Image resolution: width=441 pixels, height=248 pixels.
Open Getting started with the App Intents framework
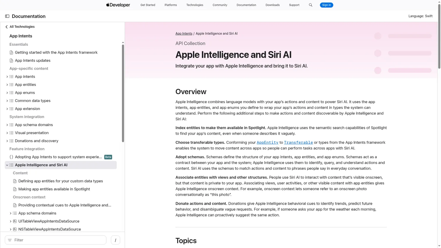click(x=56, y=53)
